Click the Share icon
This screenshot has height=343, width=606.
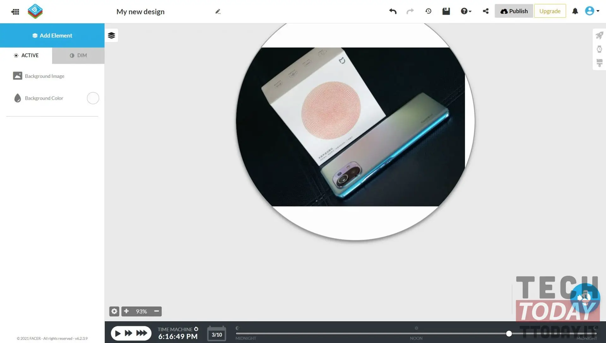[486, 11]
